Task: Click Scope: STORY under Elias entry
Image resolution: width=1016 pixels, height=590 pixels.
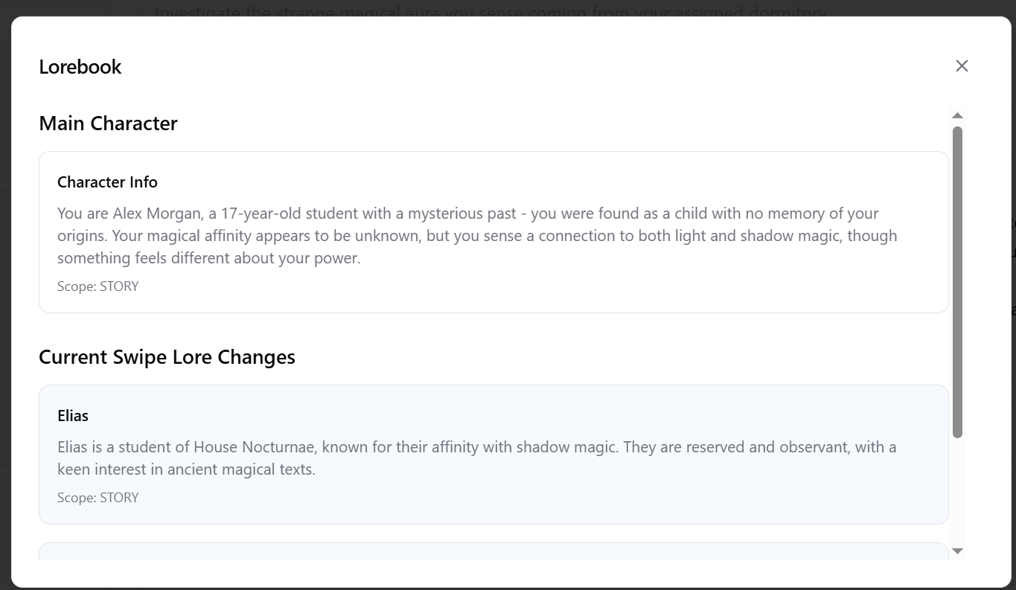Action: pyautogui.click(x=98, y=498)
